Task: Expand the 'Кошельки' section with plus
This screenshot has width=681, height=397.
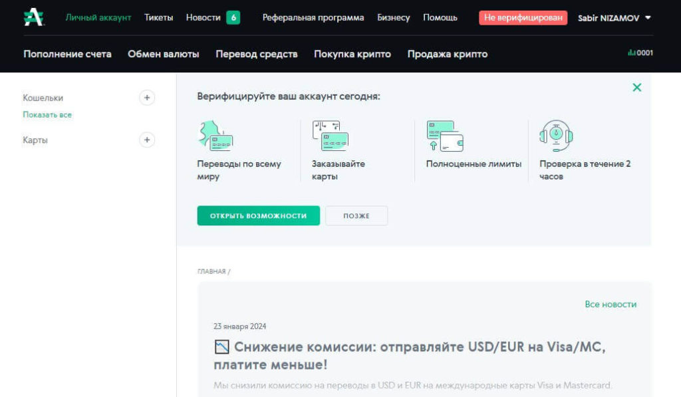Action: pyautogui.click(x=147, y=97)
